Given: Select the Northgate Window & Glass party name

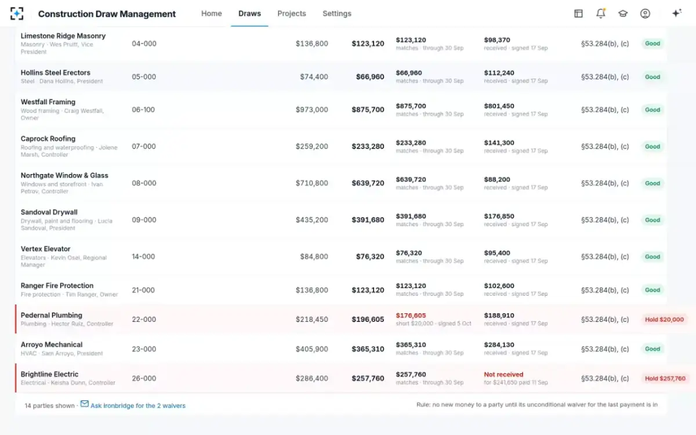Looking at the screenshot, I should coord(64,175).
